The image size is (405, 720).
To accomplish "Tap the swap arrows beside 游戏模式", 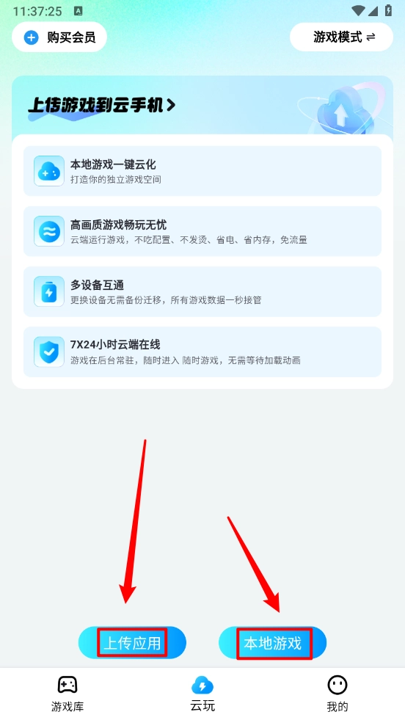I will 371,37.
